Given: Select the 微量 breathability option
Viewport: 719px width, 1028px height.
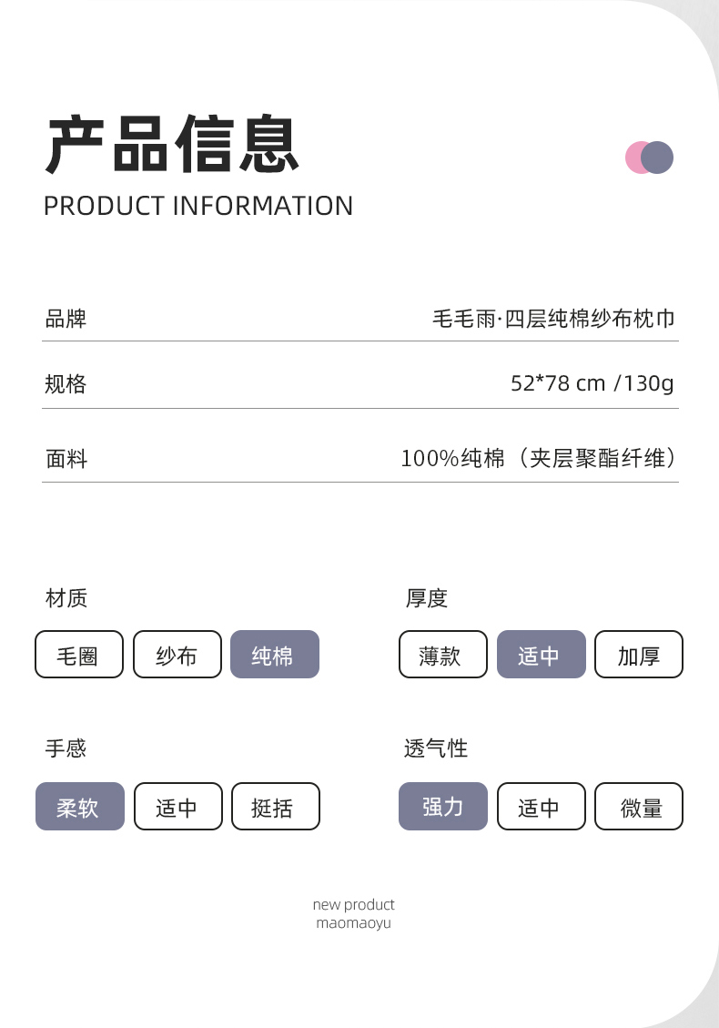Looking at the screenshot, I should [638, 807].
